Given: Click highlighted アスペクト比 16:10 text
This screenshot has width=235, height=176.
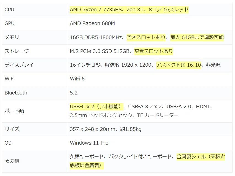Looking at the screenshot, I should pos(178,65).
